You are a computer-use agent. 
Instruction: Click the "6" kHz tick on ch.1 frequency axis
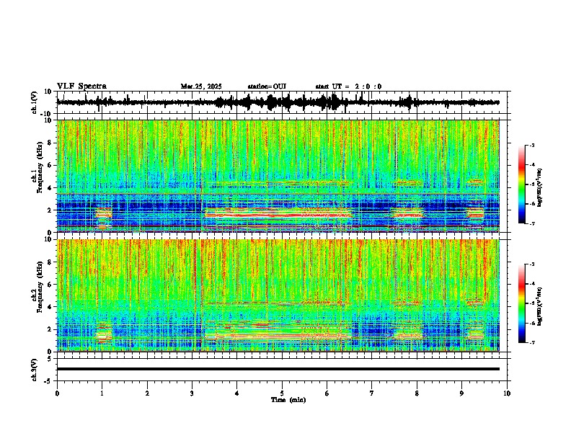pos(50,165)
